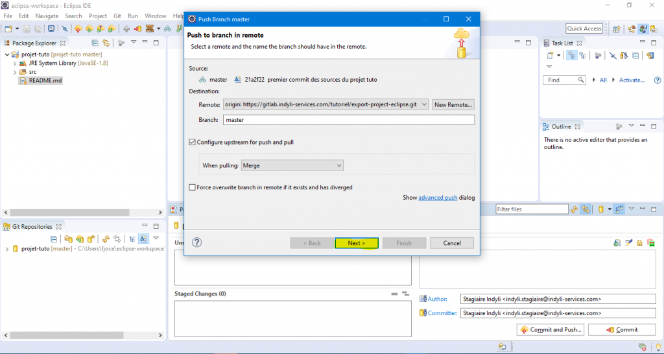Click the Create New Git Repository icon
Viewport: 664px width, 354px height.
click(90, 239)
